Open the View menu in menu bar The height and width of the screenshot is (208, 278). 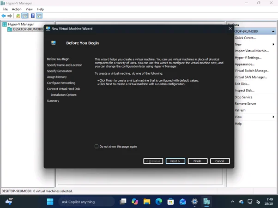[x=29, y=9]
